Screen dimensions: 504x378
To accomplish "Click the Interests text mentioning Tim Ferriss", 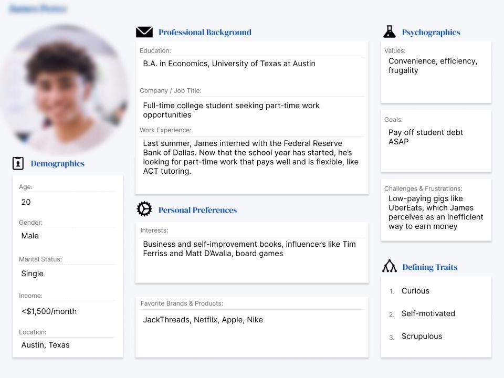I will 249,249.
